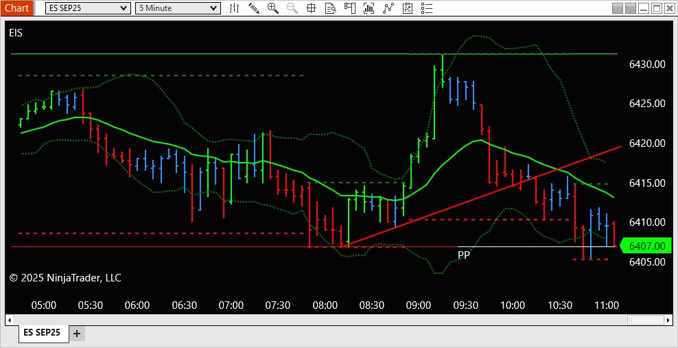Viewport: 678px width, 348px height.
Task: Select the red diagonal trend line
Action: [481, 197]
